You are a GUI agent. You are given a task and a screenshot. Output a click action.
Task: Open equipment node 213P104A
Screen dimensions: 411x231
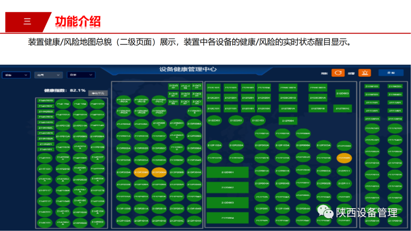[x=194, y=221]
